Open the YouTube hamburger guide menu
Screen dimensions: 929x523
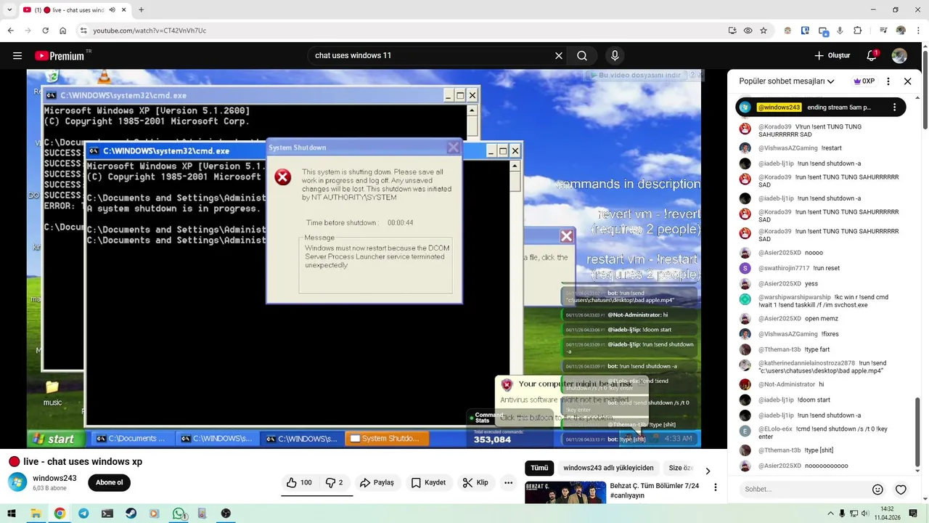pyautogui.click(x=17, y=56)
